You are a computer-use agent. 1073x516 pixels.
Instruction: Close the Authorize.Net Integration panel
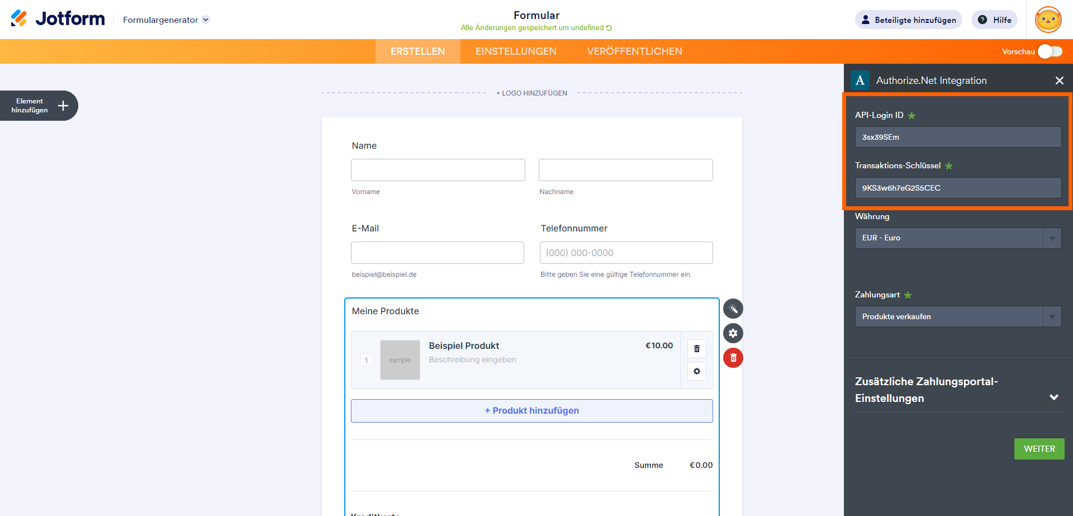(1059, 81)
